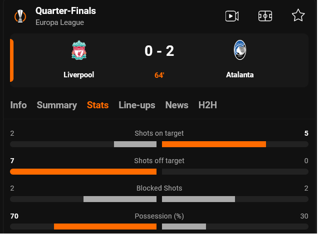The width and height of the screenshot is (318, 234).
Task: Click Liverpool's orange shots off target bar
Action: [83, 172]
